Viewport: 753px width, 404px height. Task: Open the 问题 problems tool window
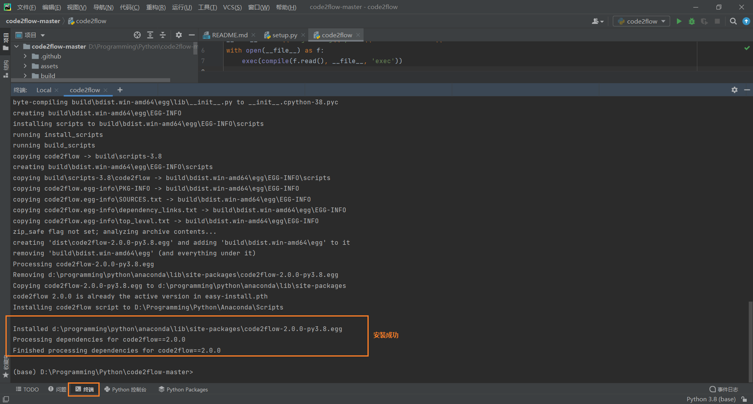(x=57, y=389)
